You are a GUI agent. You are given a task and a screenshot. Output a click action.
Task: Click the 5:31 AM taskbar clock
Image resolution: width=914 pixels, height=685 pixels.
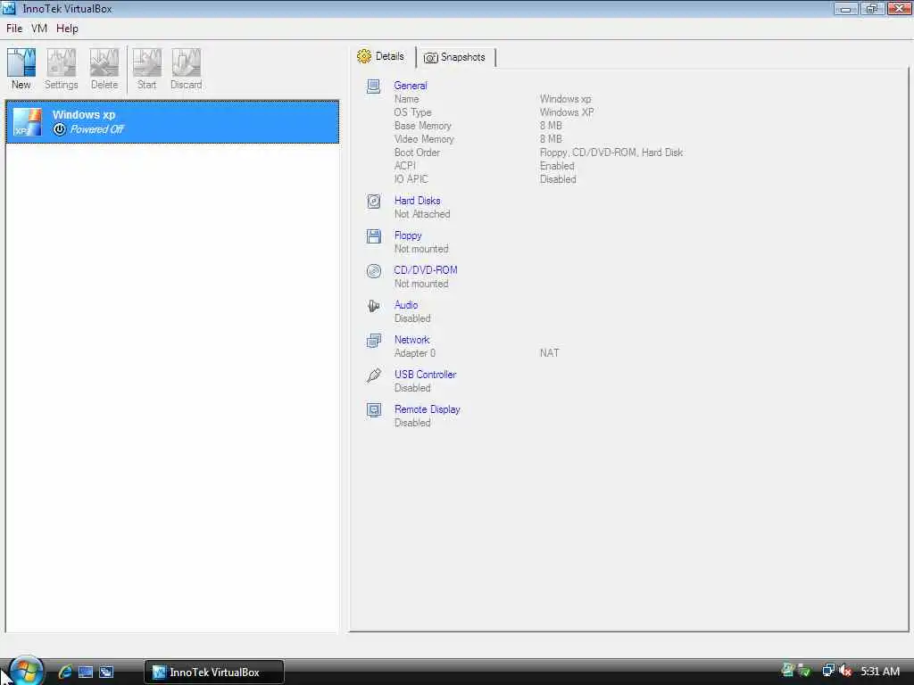(880, 671)
